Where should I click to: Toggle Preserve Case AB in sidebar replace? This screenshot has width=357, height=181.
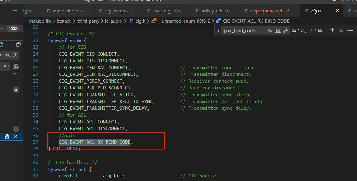6,66
